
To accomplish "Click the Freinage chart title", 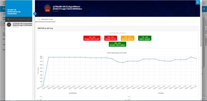I will pyautogui.click(x=161, y=93).
